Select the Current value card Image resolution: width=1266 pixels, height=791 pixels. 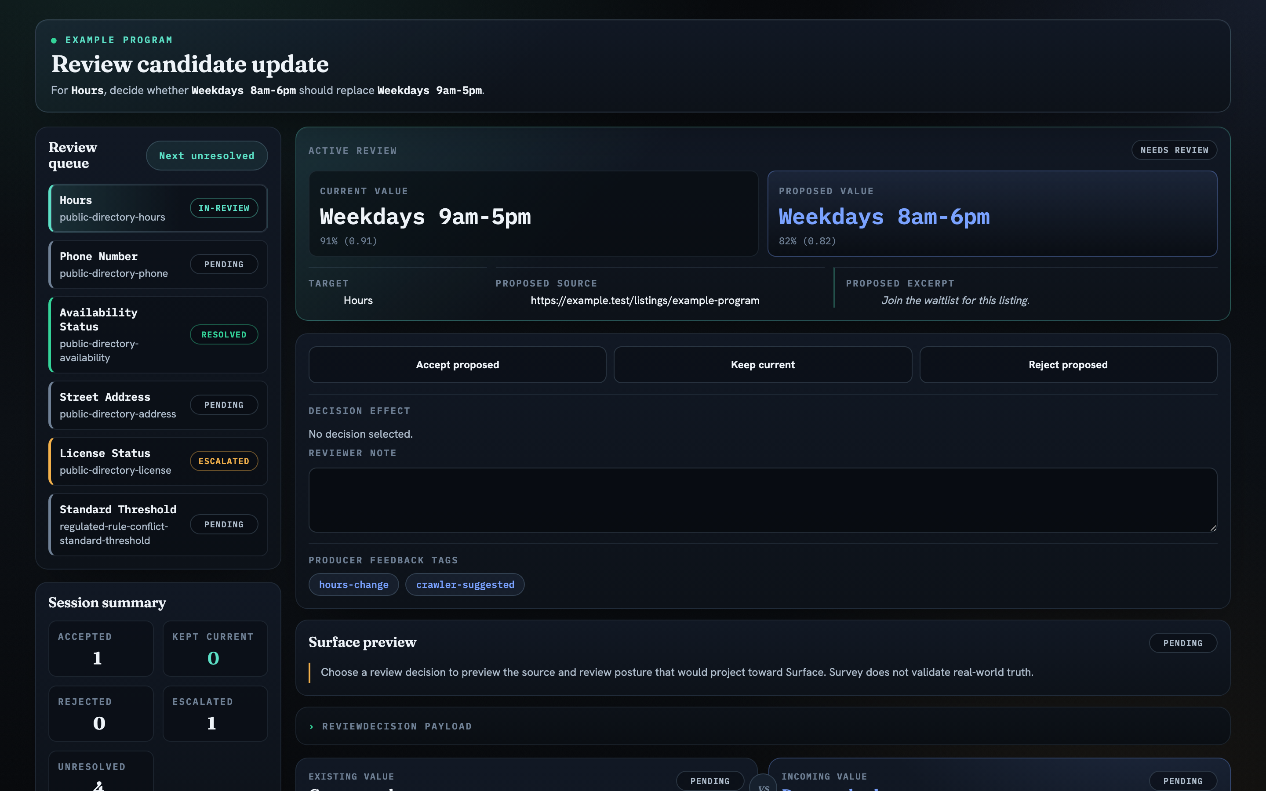click(533, 214)
